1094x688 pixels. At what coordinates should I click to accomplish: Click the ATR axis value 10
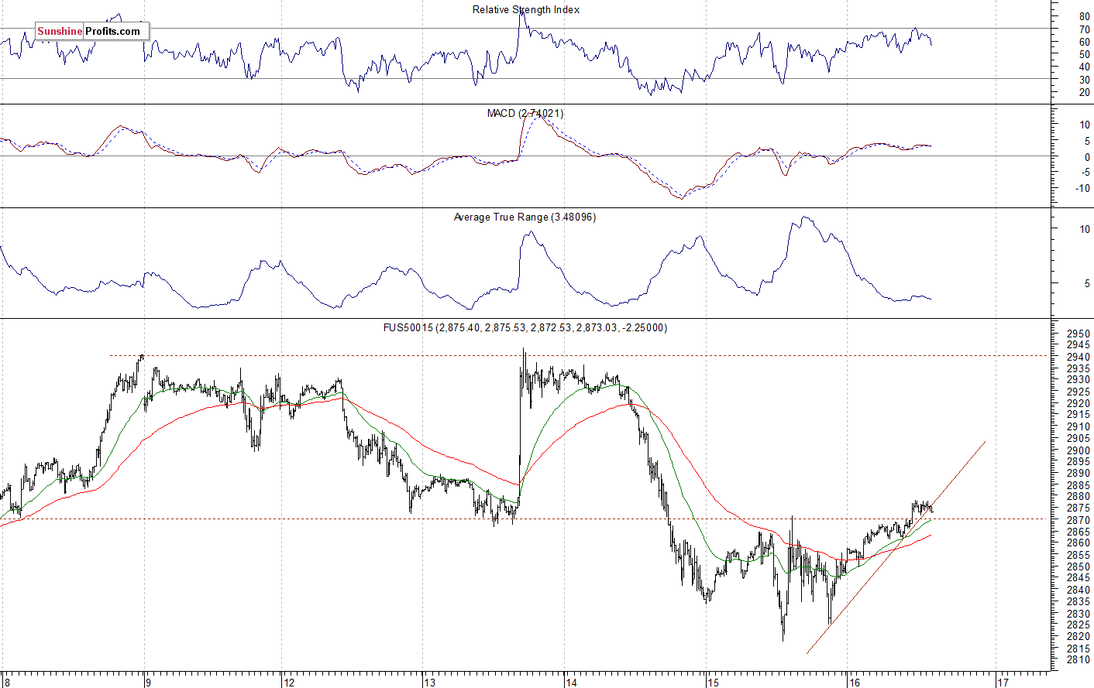1085,229
